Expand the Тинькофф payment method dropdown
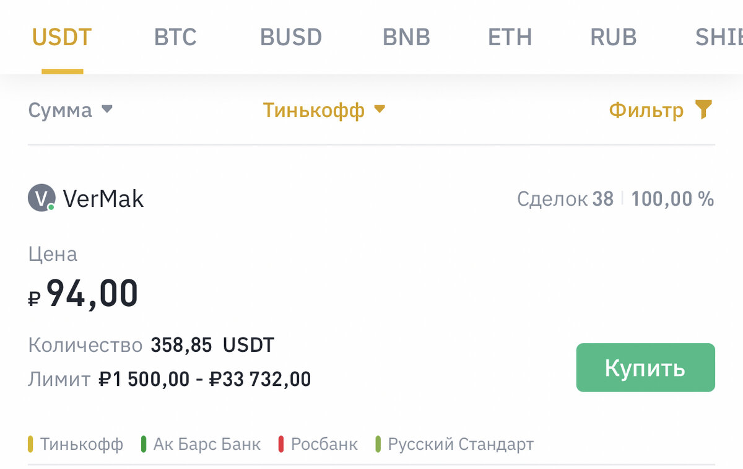 coord(322,110)
